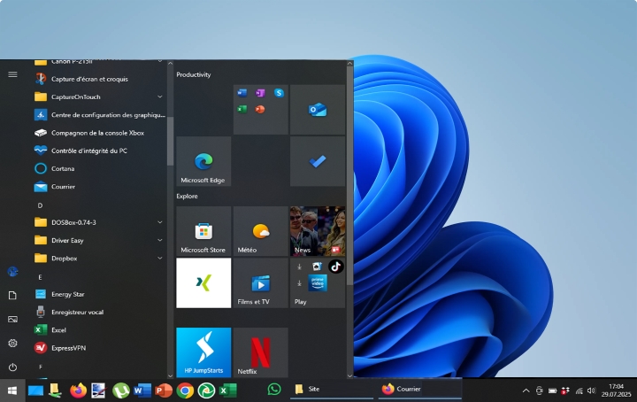Open the red badge tray icon

pyautogui.click(x=565, y=390)
